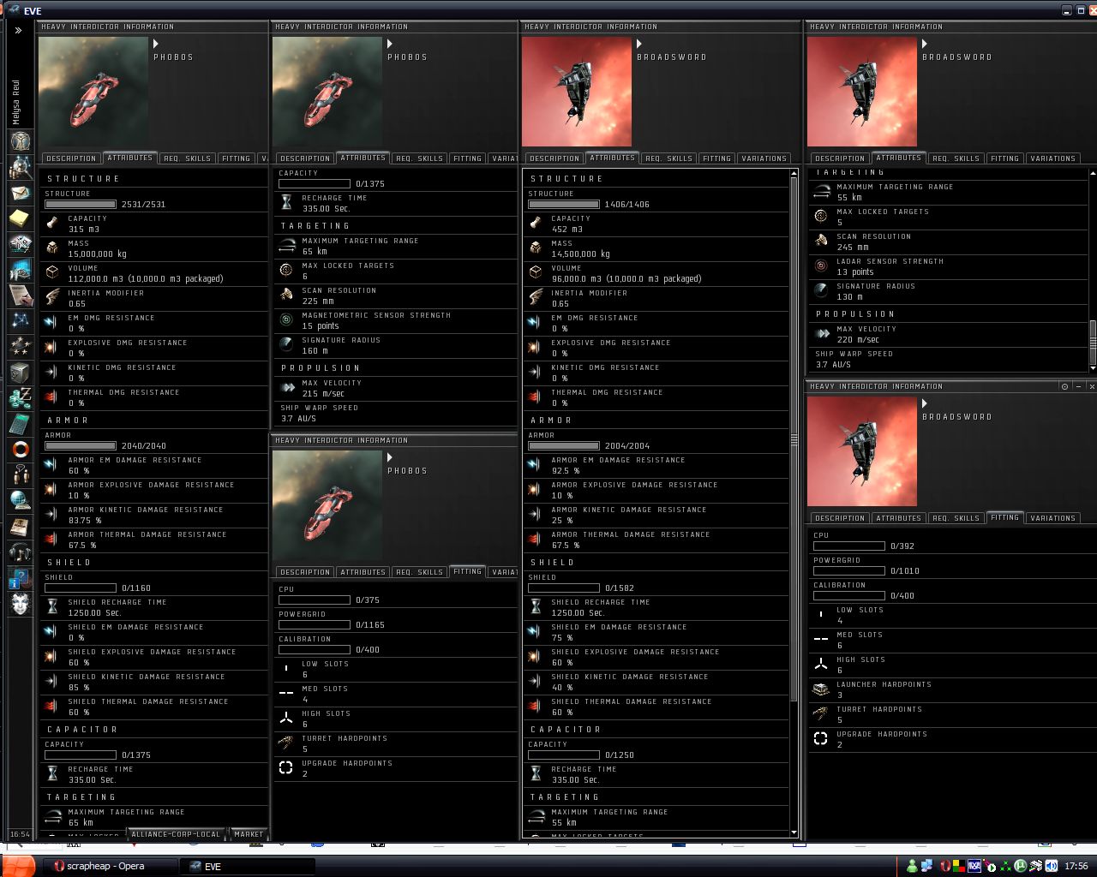The height and width of the screenshot is (877, 1097).
Task: Click the Broadsword armor bar 2004/2004
Action: 564,446
